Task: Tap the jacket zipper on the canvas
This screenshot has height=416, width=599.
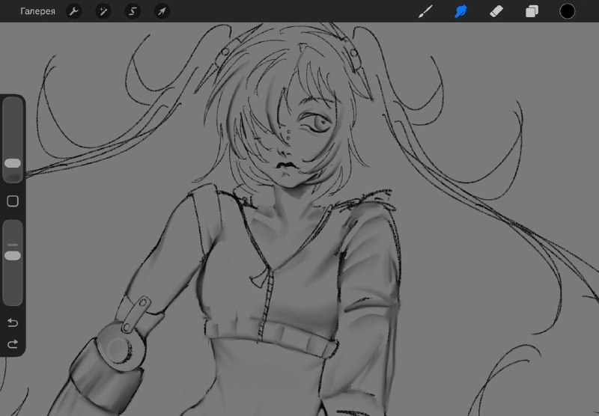Action: pos(267,304)
